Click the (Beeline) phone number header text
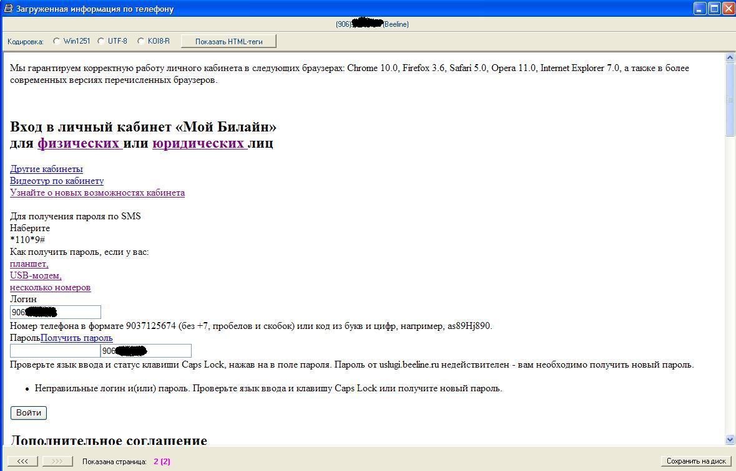The image size is (736, 471). pos(372,24)
